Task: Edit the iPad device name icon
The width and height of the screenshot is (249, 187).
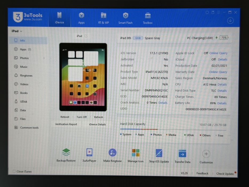Action: pyautogui.click(x=86, y=36)
